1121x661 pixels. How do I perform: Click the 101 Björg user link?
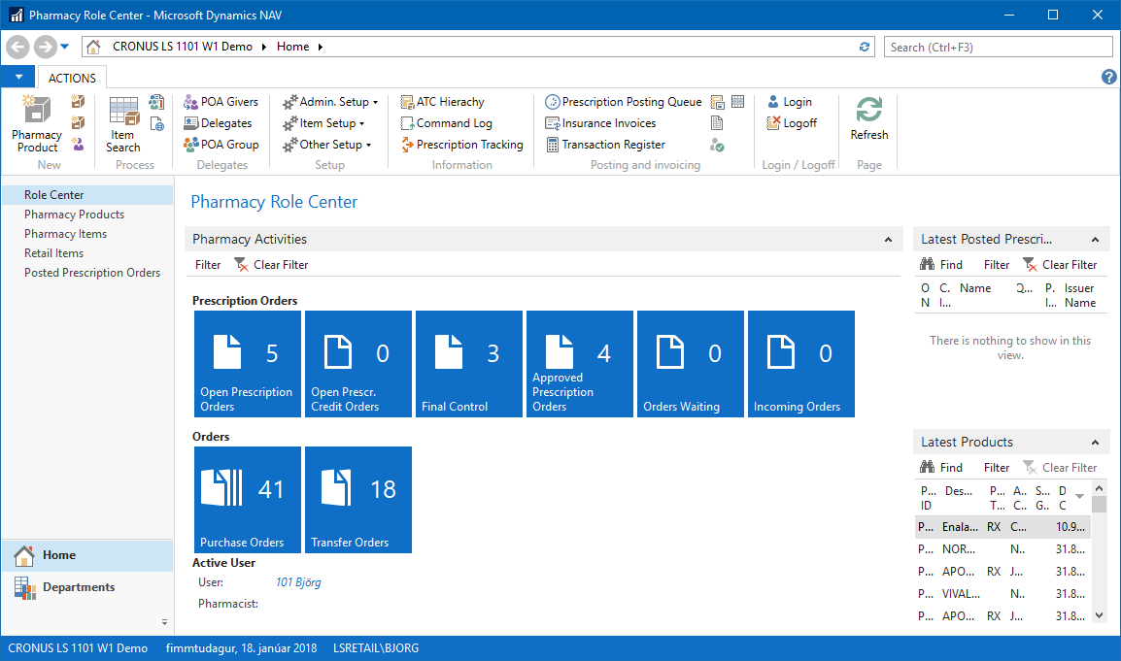coord(298,582)
